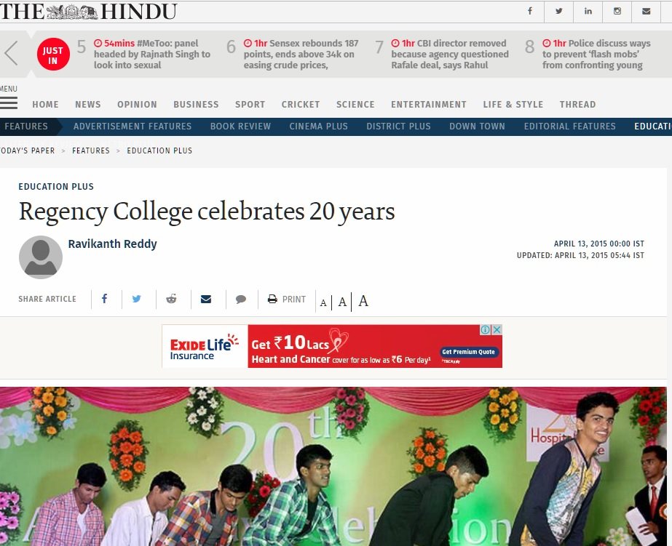Select the smallest font size A
672x546 pixels.
[x=323, y=303]
